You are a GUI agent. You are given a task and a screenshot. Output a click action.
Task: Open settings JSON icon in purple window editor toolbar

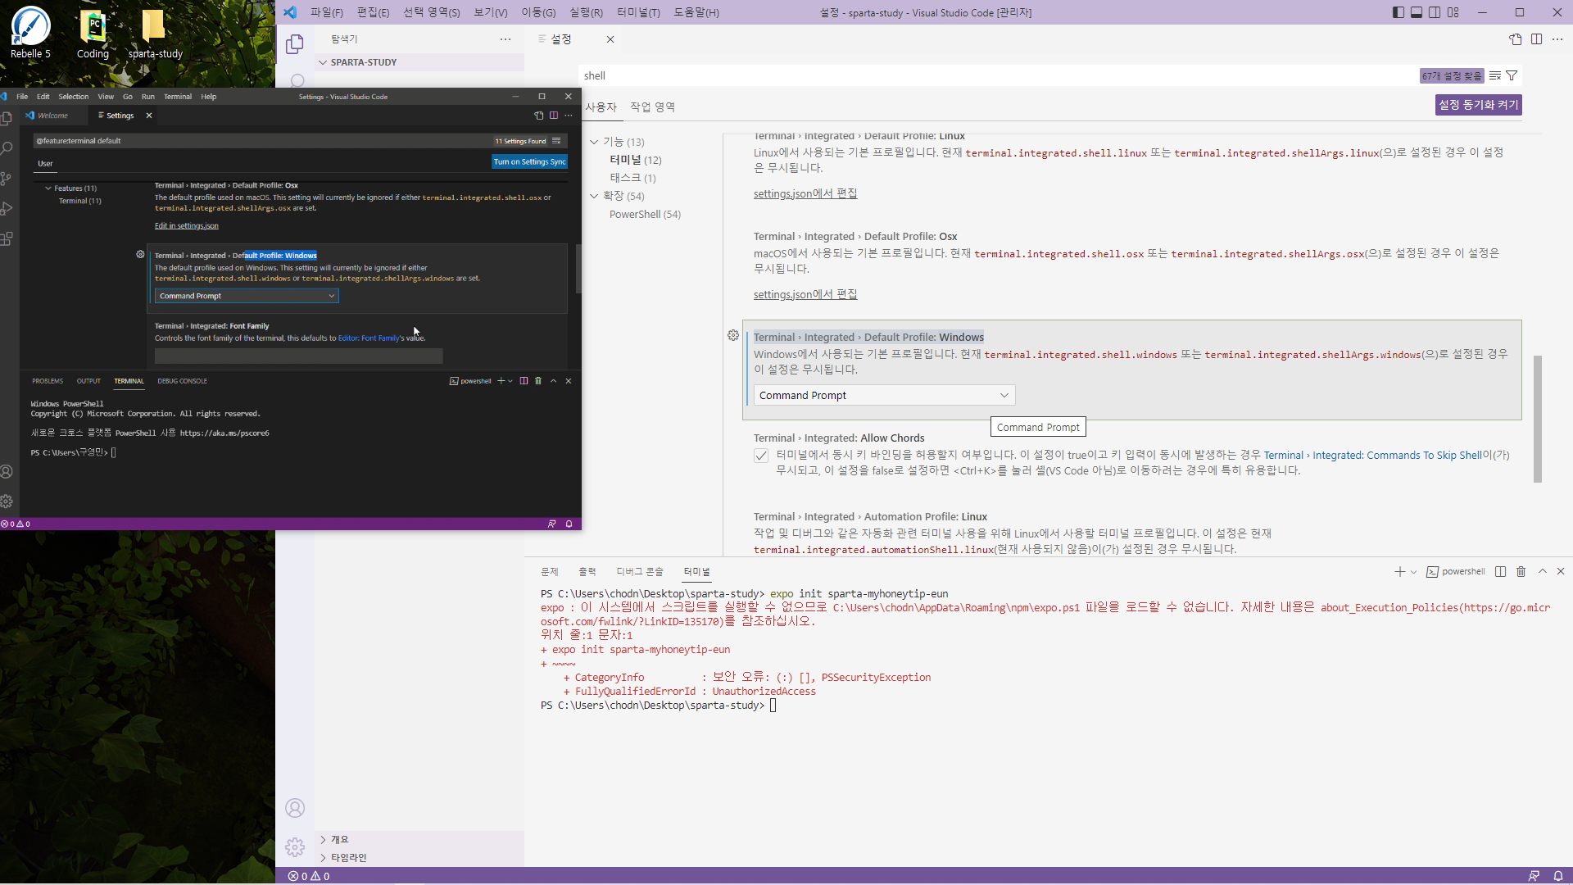[1516, 39]
